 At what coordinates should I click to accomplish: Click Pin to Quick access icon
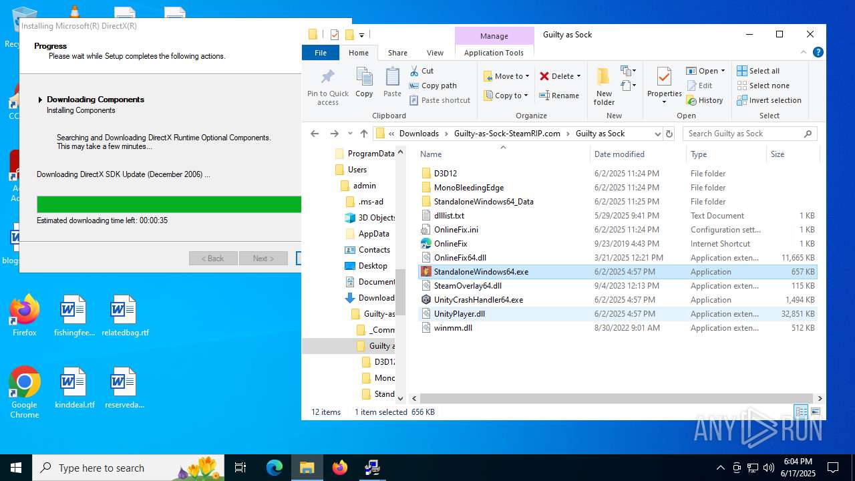[x=328, y=86]
